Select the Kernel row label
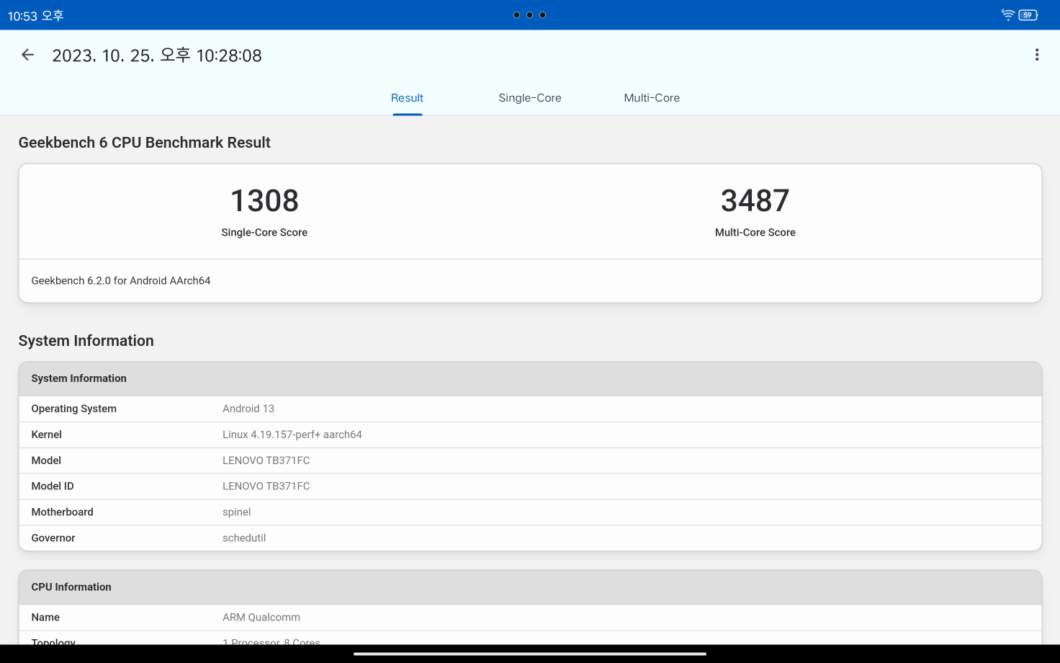Image resolution: width=1060 pixels, height=663 pixels. tap(47, 435)
